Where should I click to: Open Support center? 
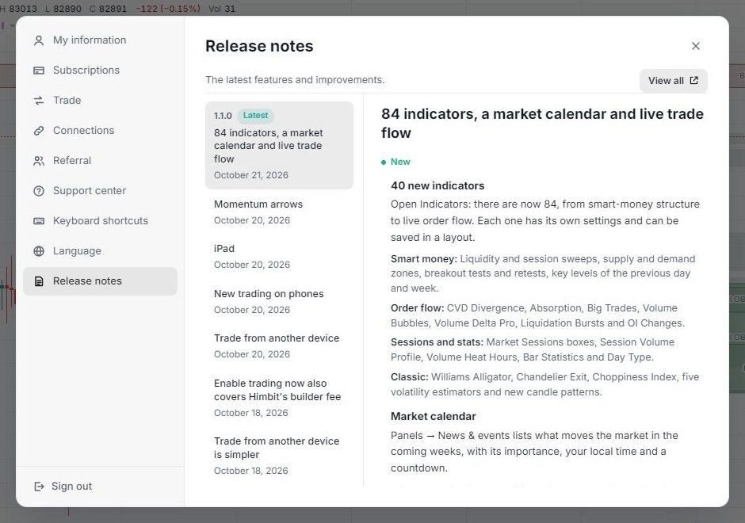[100, 191]
